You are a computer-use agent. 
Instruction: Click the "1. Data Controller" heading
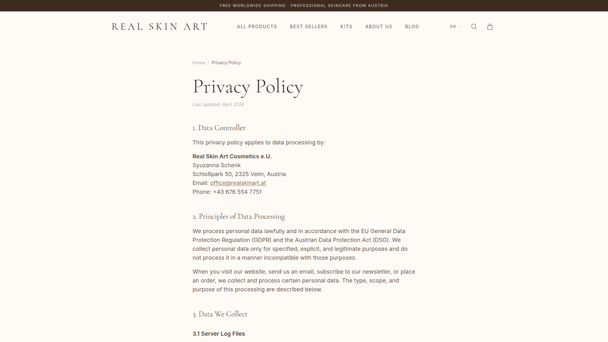[219, 128]
